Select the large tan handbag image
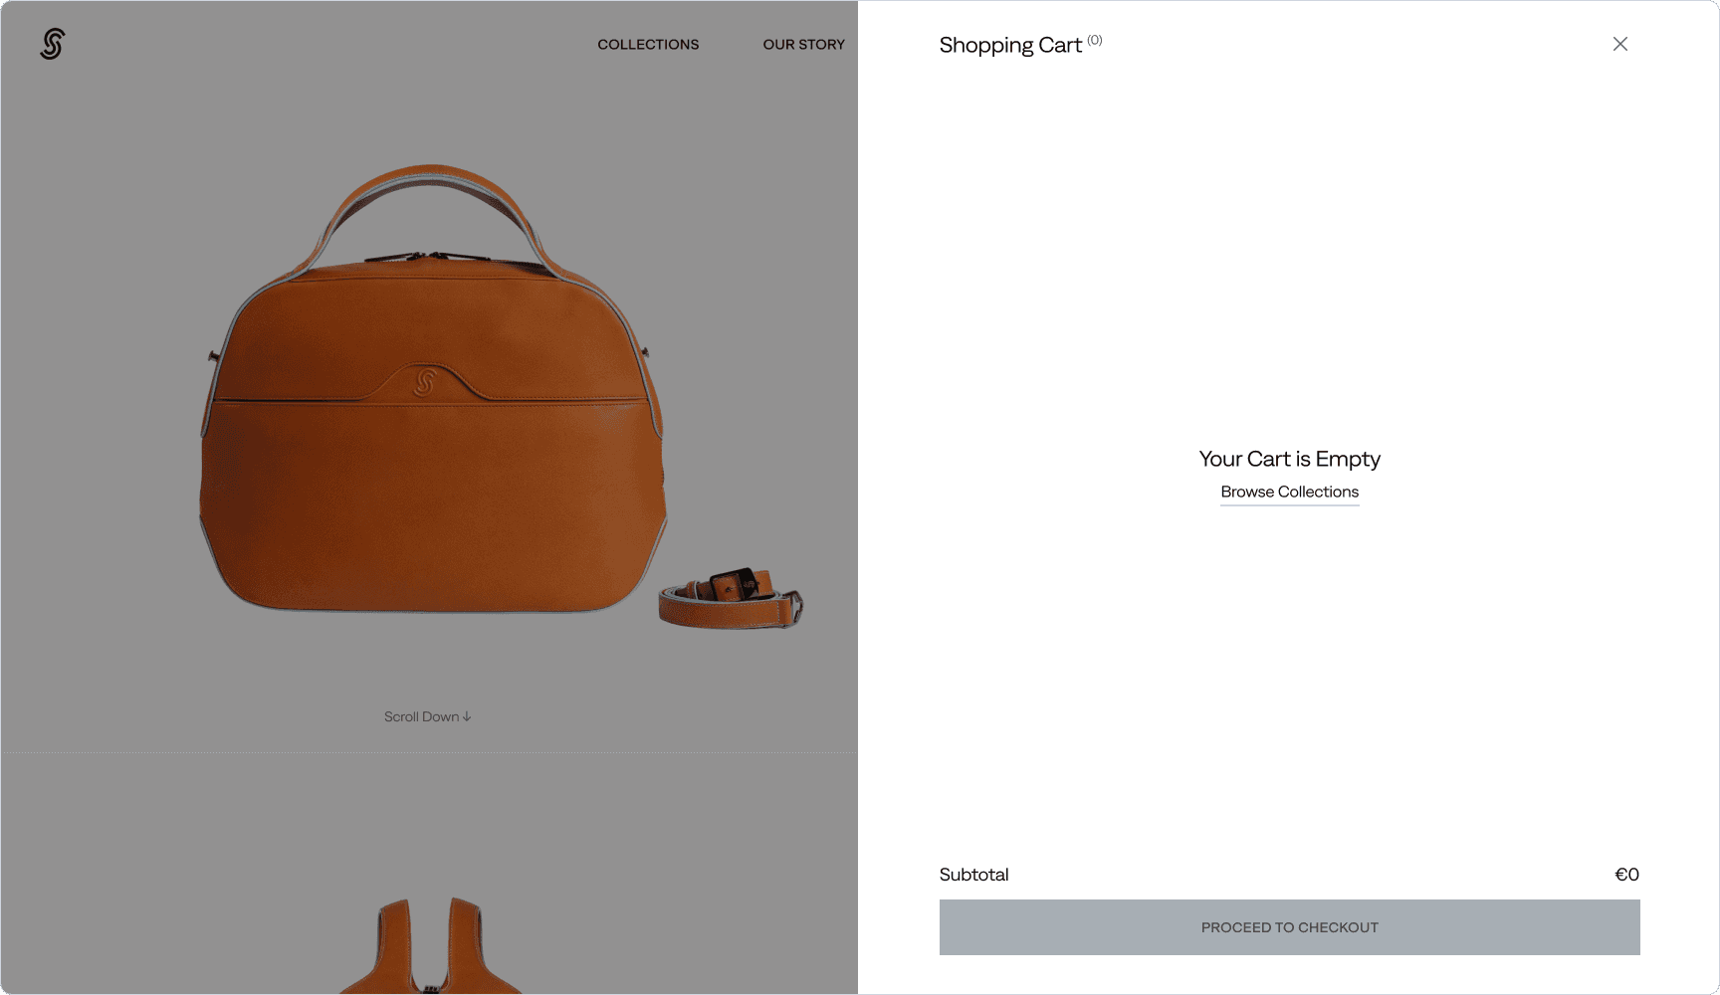Image resolution: width=1720 pixels, height=995 pixels. pos(432,388)
